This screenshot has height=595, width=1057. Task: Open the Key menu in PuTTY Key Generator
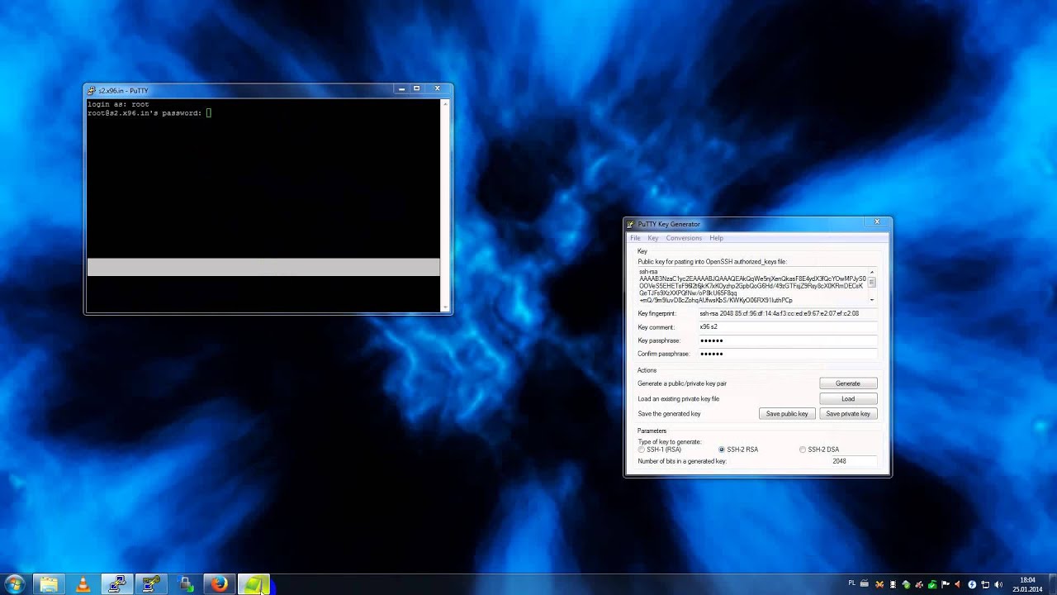(x=652, y=238)
